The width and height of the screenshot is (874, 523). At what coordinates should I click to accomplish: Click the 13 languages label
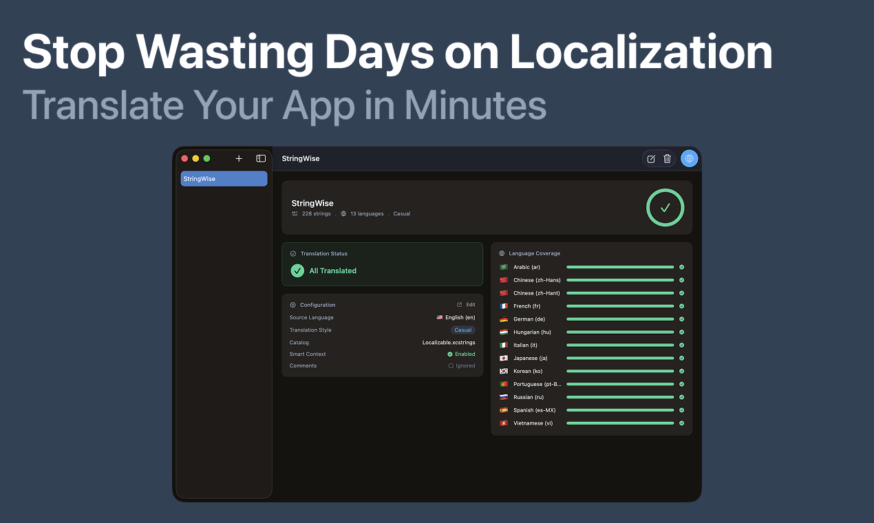pyautogui.click(x=367, y=214)
